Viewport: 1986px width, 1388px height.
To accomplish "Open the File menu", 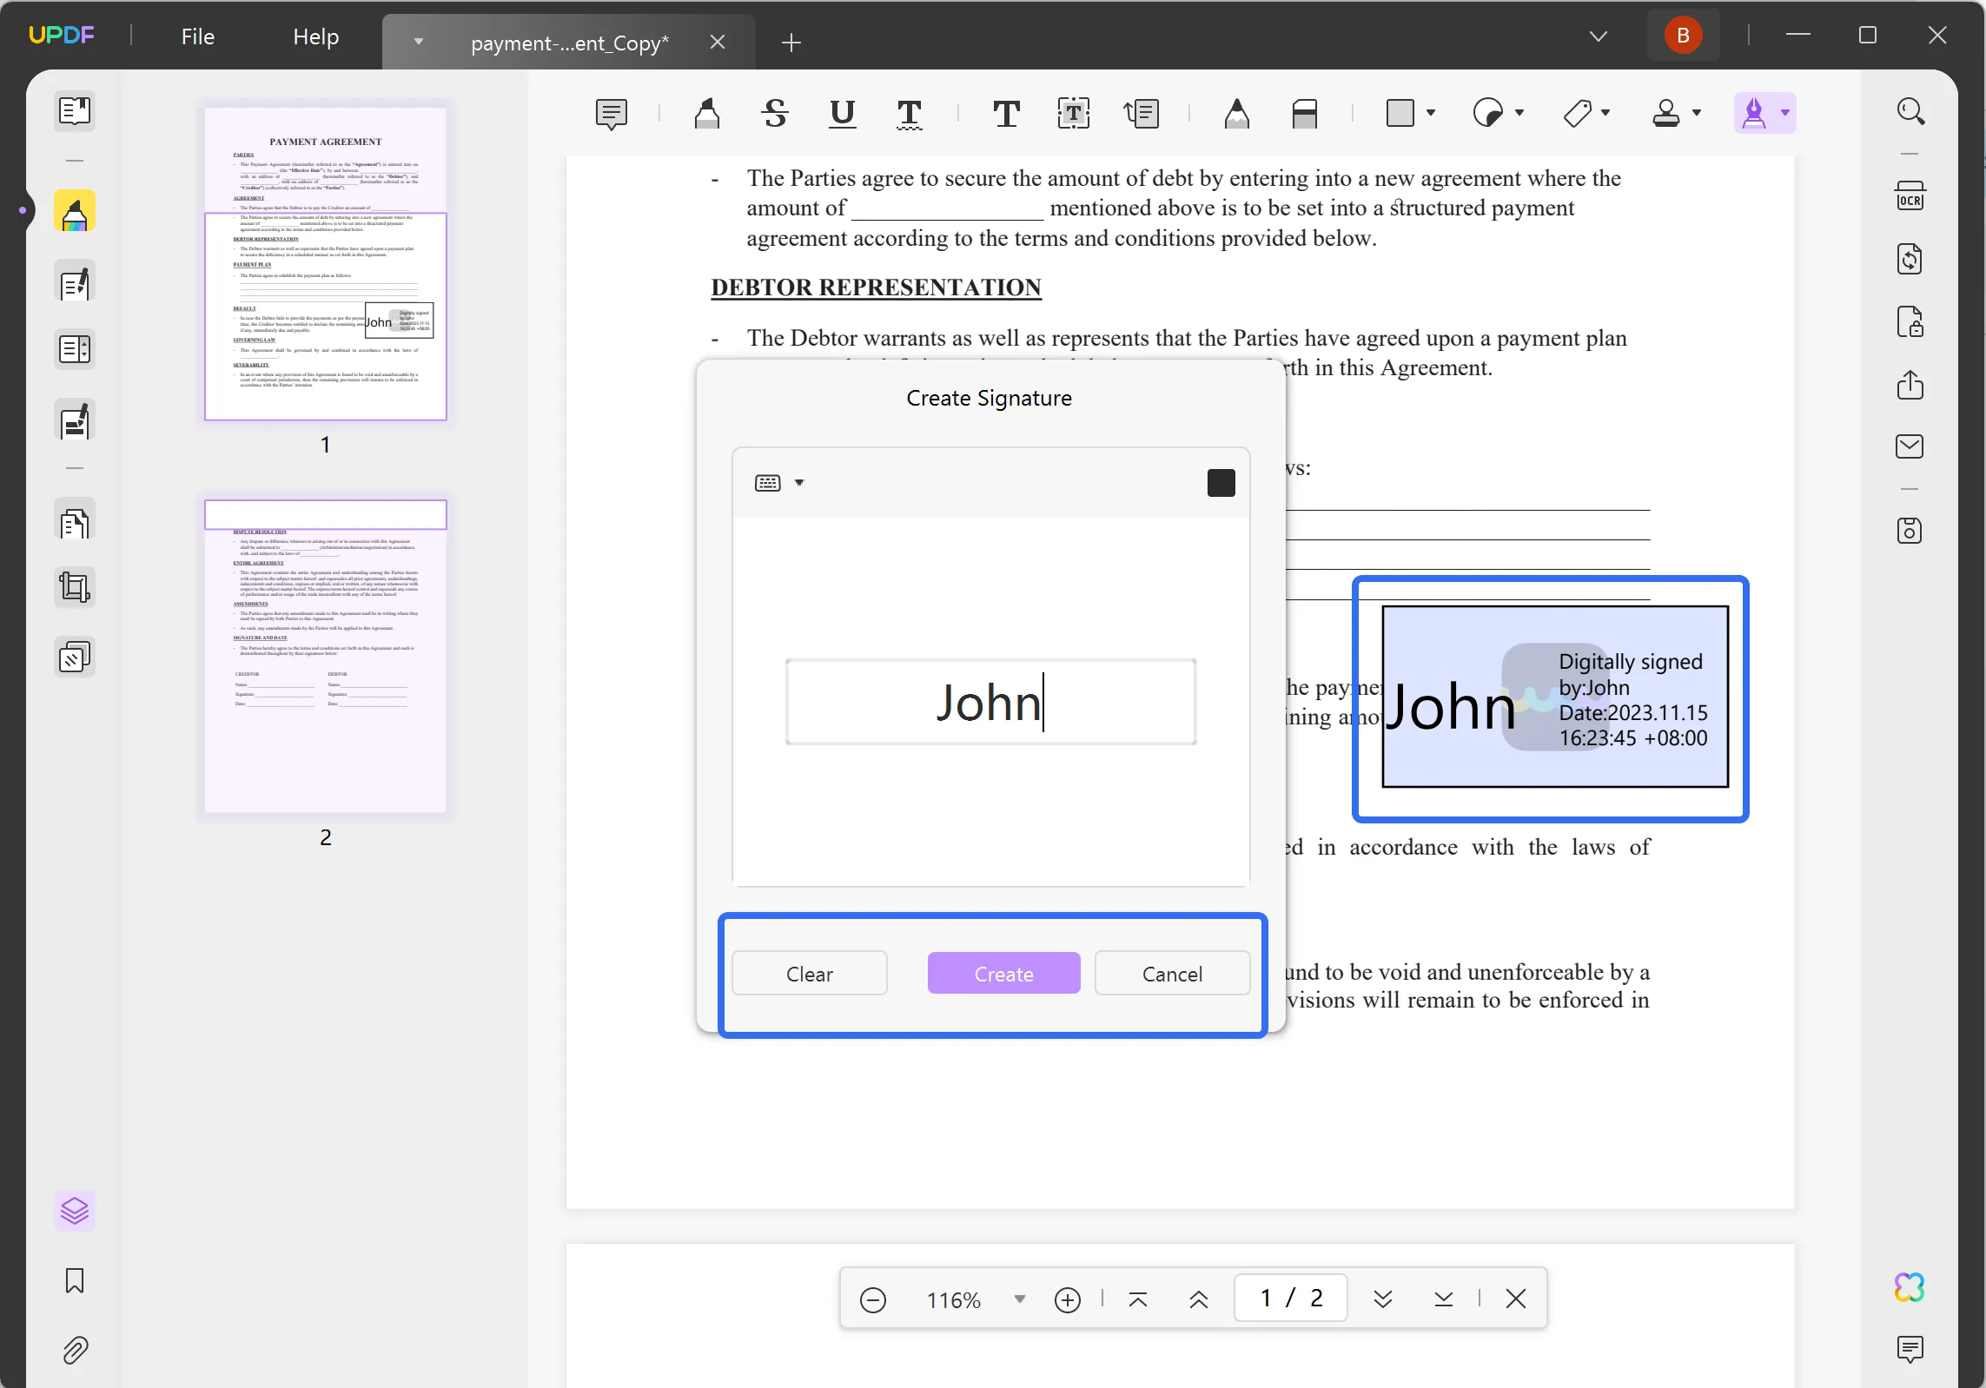I will pos(198,36).
